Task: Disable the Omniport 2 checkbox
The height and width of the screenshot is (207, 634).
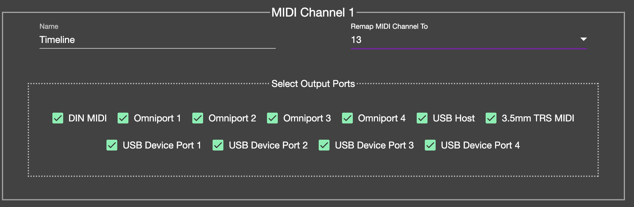Action: click(x=198, y=118)
